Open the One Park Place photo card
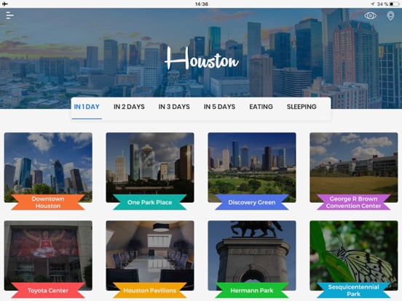402x301 pixels. [150, 171]
